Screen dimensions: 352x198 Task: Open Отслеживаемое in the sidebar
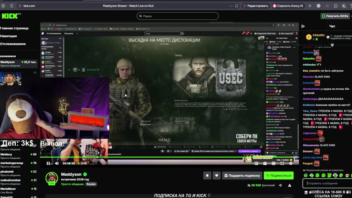[x=13, y=44]
